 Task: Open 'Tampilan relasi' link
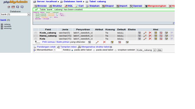pyautogui.click(x=69, y=47)
